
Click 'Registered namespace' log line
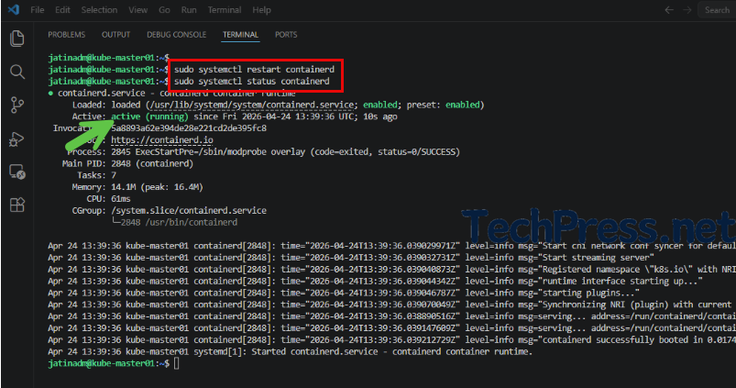click(x=391, y=269)
